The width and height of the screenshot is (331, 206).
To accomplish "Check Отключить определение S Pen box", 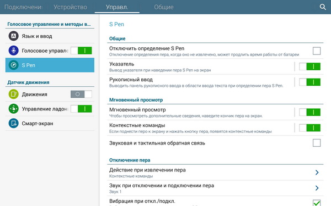I will (317, 51).
